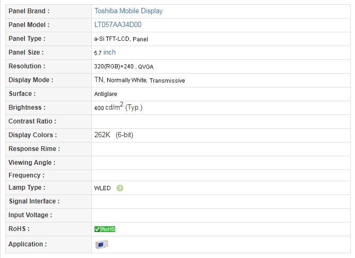Click the 5.7 panel size value
355x258 pixels.
point(98,53)
